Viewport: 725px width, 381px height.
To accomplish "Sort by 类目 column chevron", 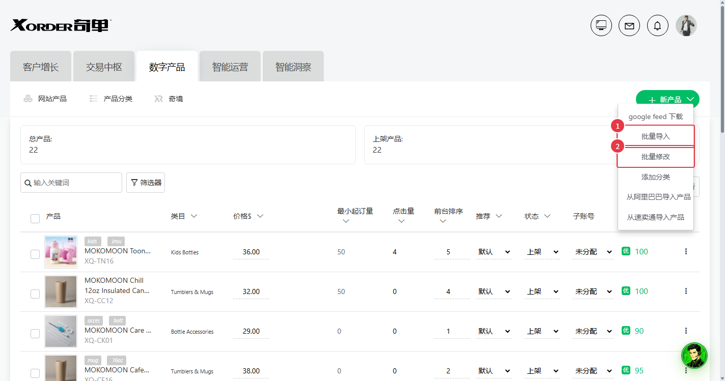I will click(193, 216).
